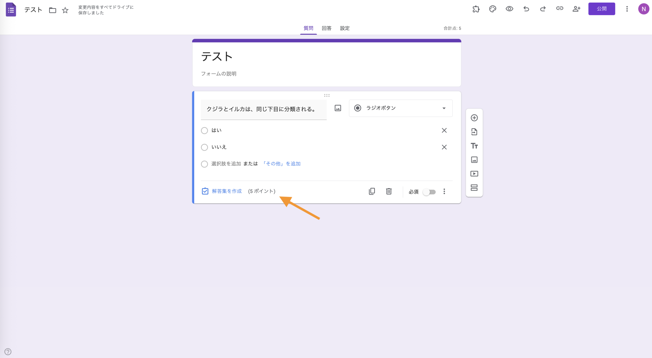Add an image using the sidebar image icon
This screenshot has height=358, width=652.
(474, 160)
